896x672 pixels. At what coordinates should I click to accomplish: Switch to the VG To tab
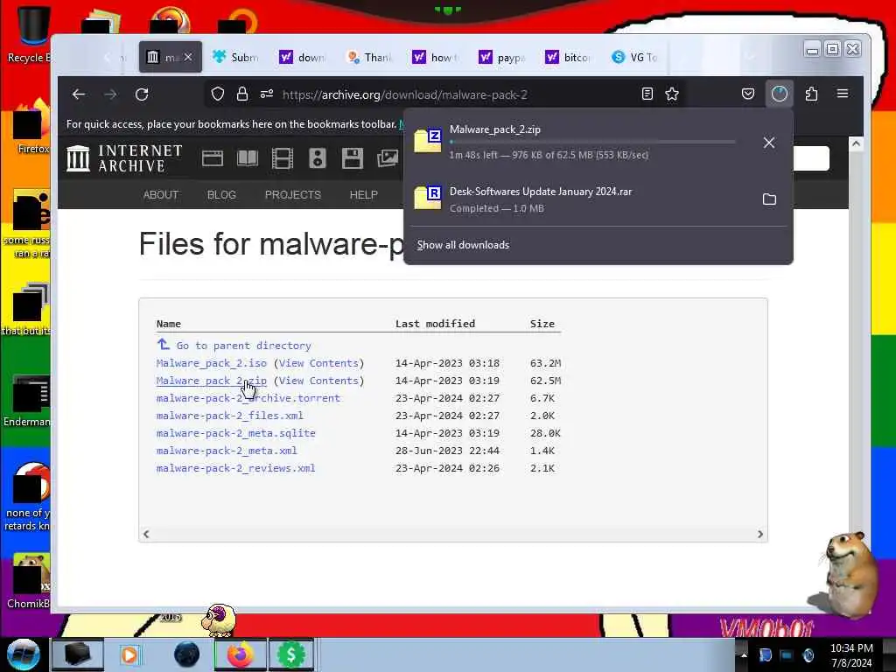click(635, 57)
